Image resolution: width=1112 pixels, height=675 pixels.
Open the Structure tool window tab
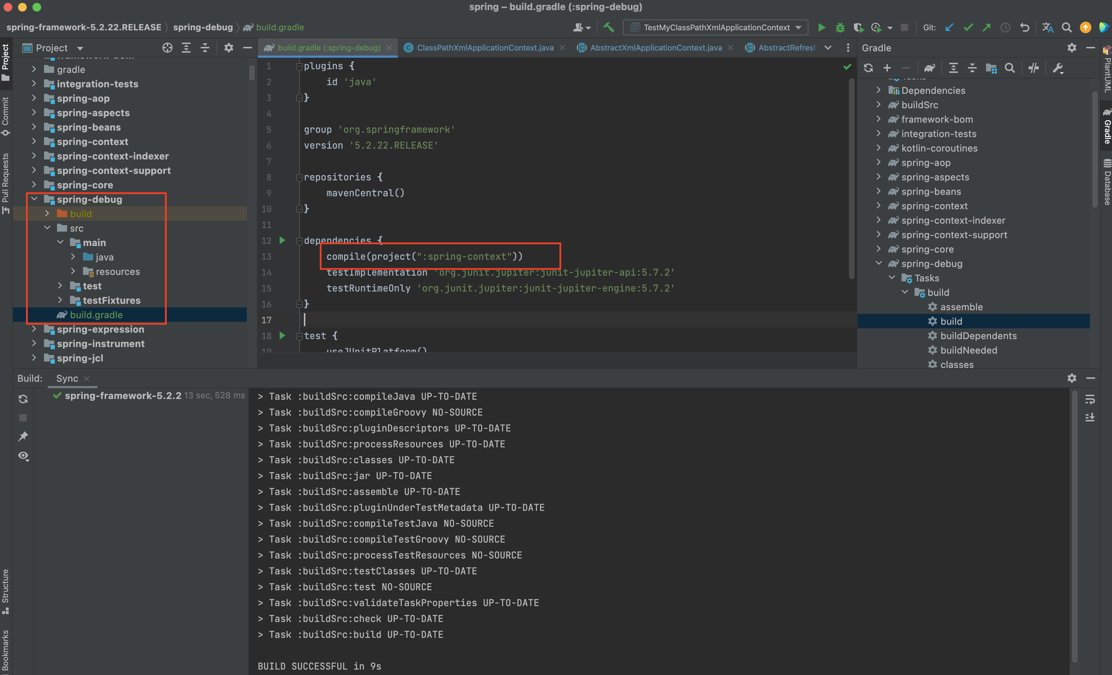pyautogui.click(x=5, y=592)
